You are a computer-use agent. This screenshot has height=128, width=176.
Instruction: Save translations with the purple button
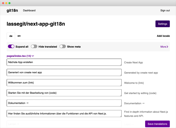(x=157, y=124)
